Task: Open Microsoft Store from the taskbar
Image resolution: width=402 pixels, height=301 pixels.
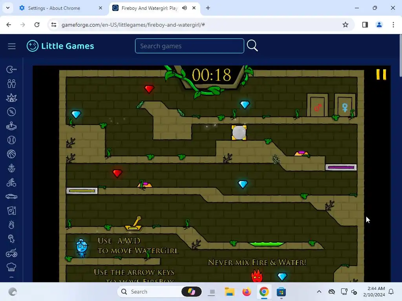Action: pos(281,292)
